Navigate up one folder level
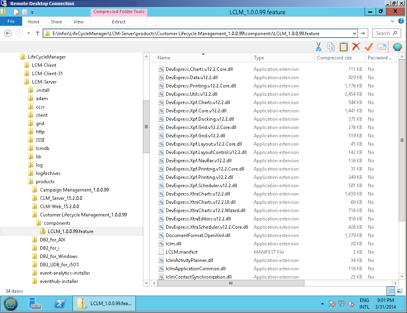The width and height of the screenshot is (407, 313). point(38,34)
